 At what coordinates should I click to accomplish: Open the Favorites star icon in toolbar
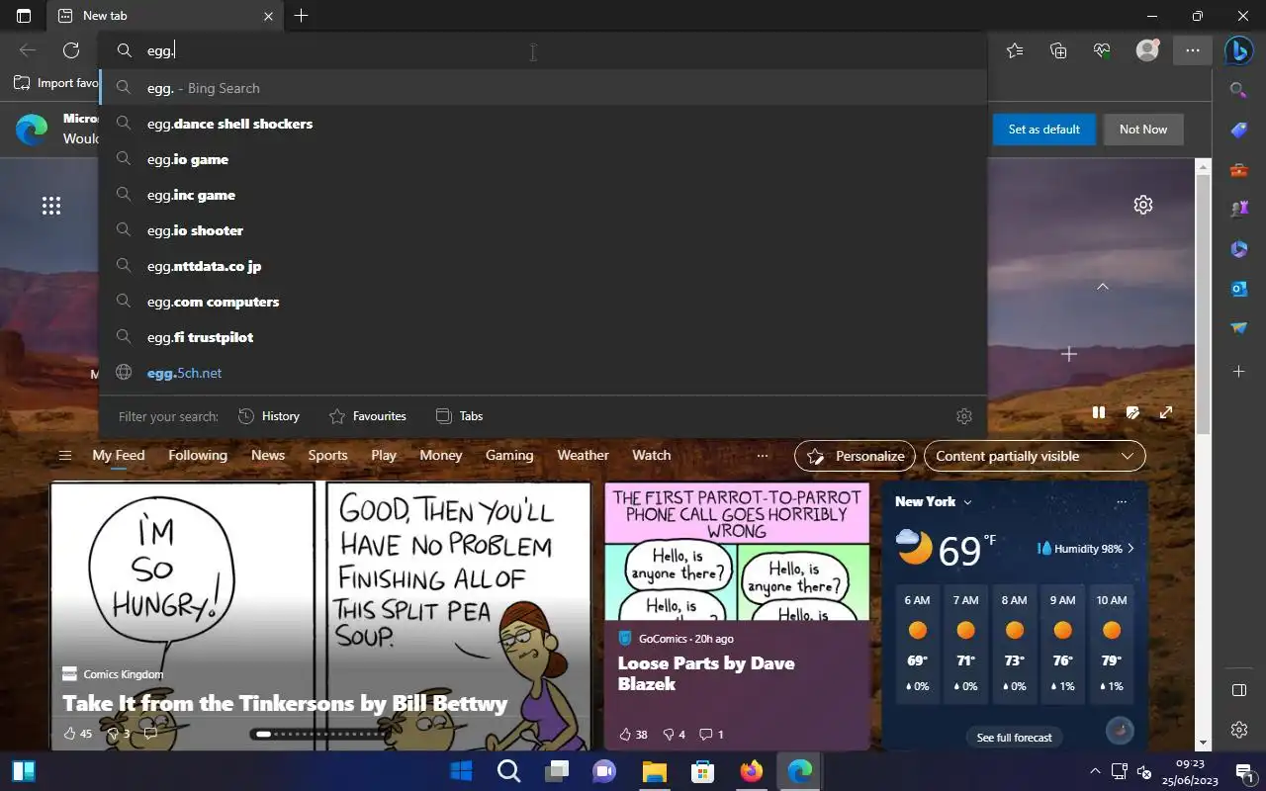click(x=1015, y=50)
